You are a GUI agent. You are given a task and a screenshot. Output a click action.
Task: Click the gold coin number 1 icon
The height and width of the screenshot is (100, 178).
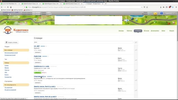point(155,14)
